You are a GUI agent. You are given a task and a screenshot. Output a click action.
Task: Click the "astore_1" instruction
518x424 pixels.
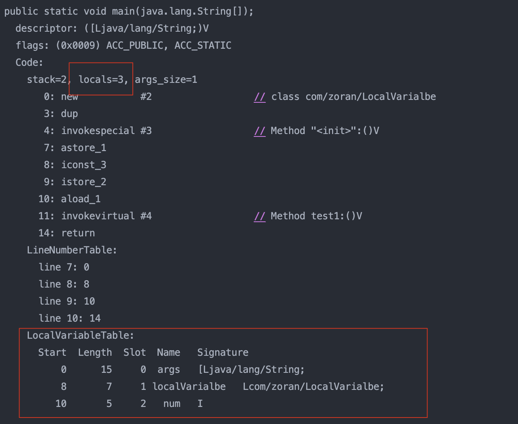(84, 148)
